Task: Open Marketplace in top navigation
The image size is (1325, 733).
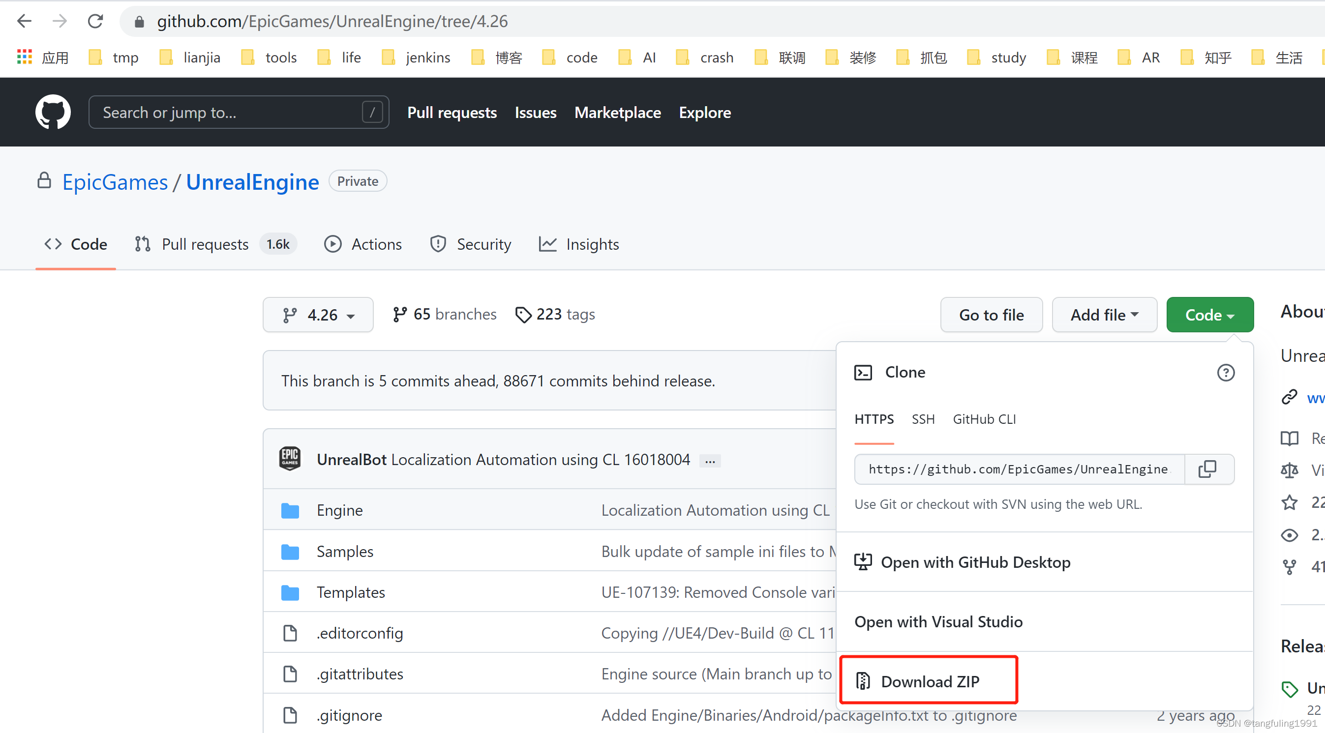Action: 617,112
